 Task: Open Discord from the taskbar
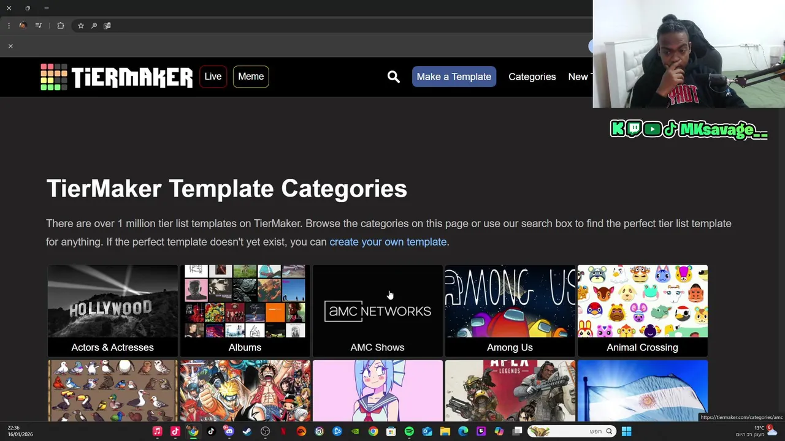click(x=229, y=431)
